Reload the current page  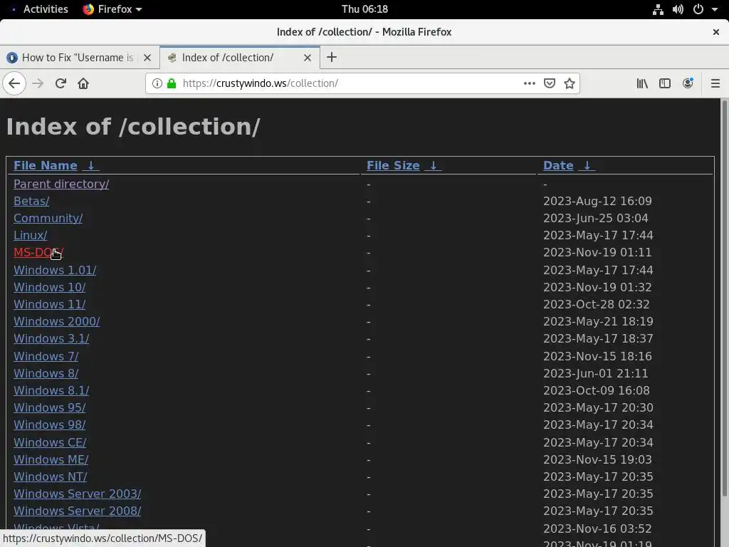(x=61, y=83)
